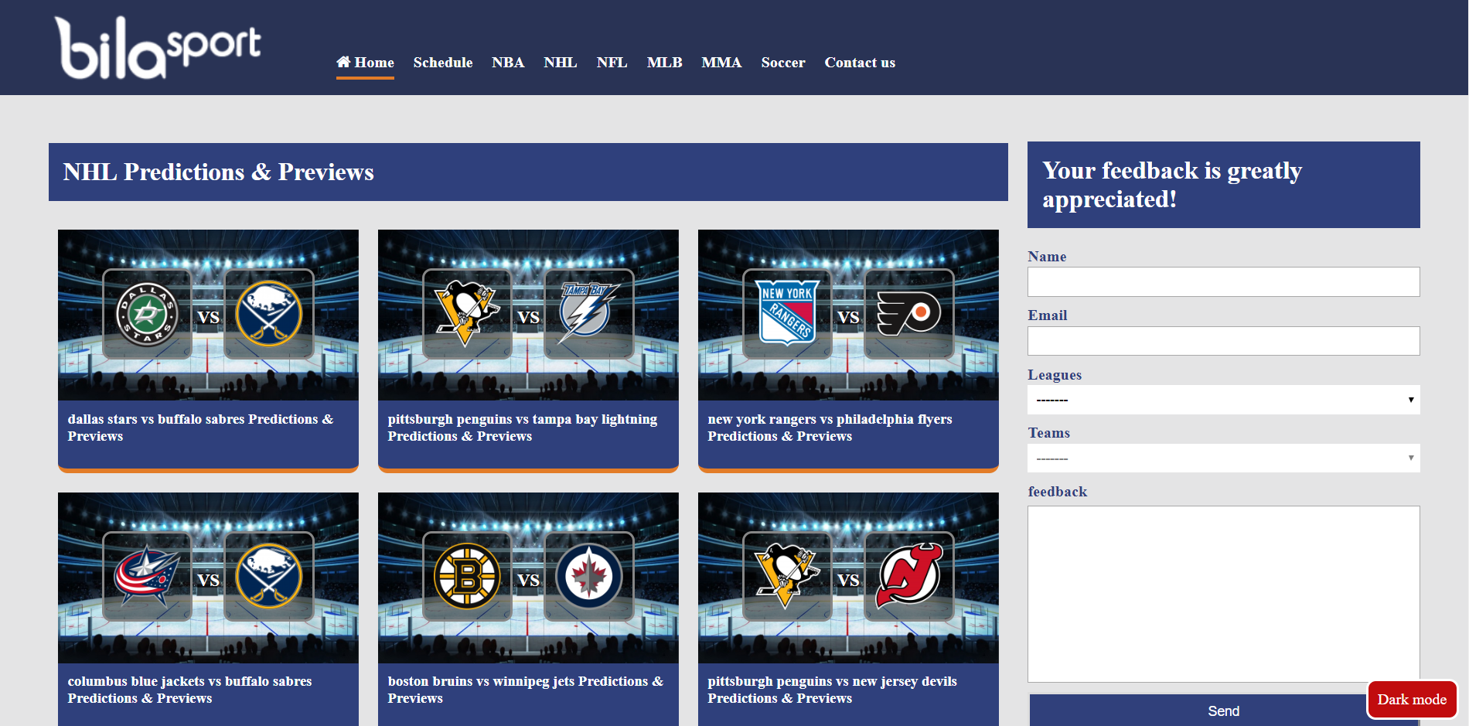
Task: Click the Philadelphia Flyers logo
Action: pyautogui.click(x=909, y=314)
